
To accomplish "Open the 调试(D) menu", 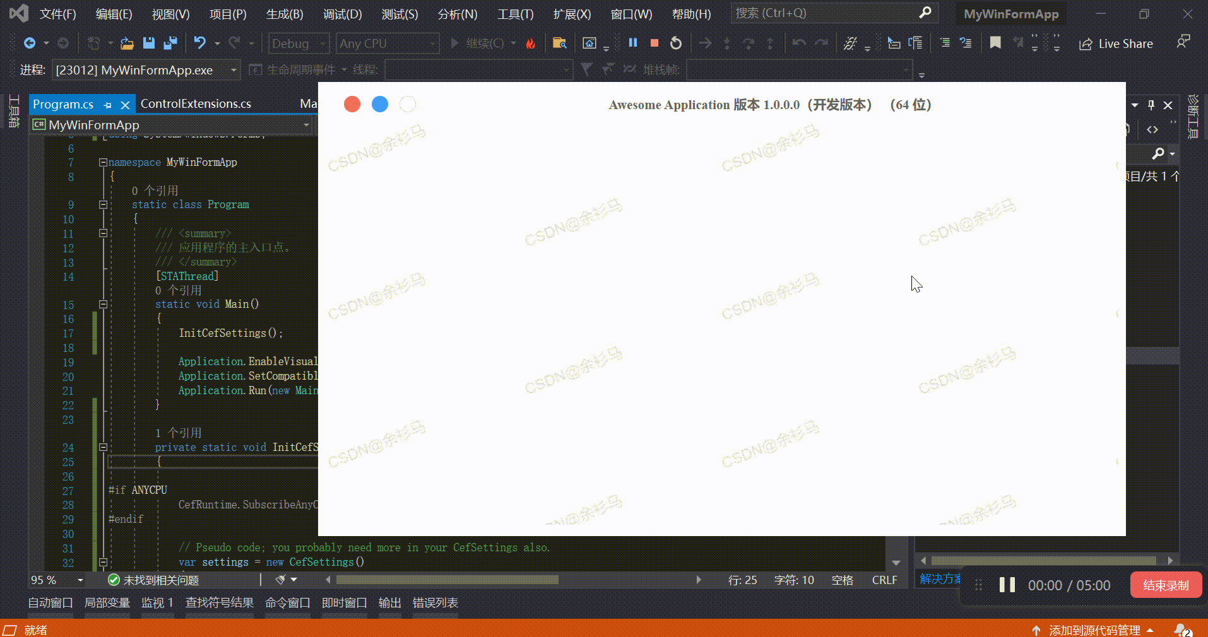I will [342, 14].
